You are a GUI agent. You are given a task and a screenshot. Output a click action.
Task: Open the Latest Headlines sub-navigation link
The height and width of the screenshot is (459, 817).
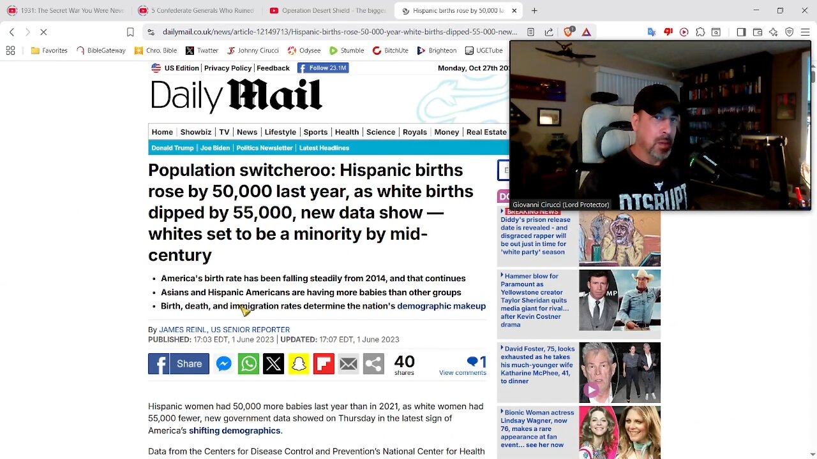324,148
